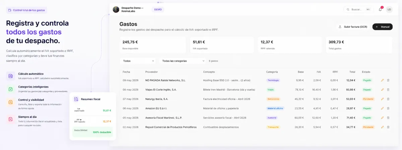402x150 pixels.
Task: Sort by the Total column header
Action: click(x=352, y=72)
